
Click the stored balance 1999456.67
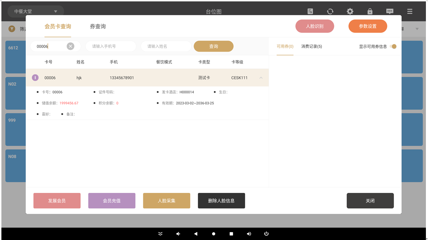69,103
